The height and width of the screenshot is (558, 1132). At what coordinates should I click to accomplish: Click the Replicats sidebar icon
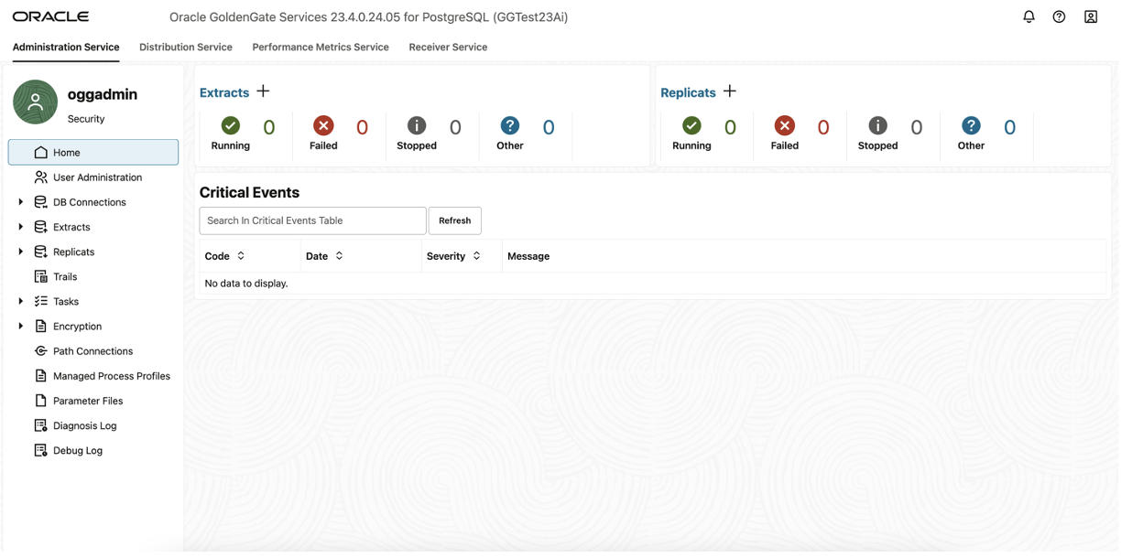click(40, 251)
